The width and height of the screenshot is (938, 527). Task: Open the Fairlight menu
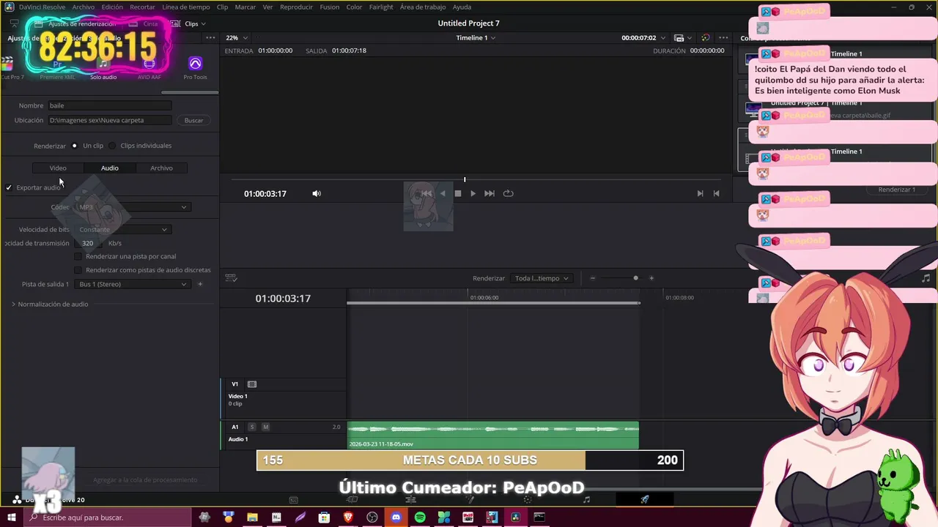381,7
